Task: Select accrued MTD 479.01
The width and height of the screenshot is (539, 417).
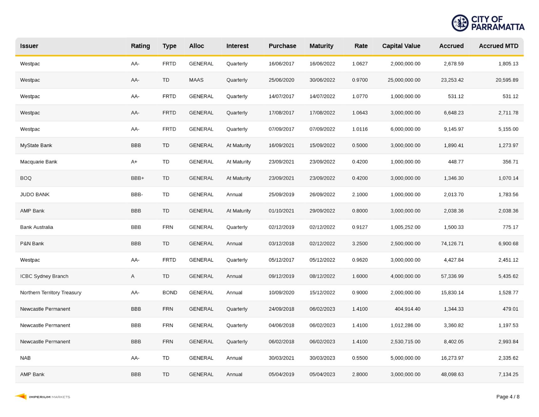Action: pyautogui.click(x=510, y=309)
